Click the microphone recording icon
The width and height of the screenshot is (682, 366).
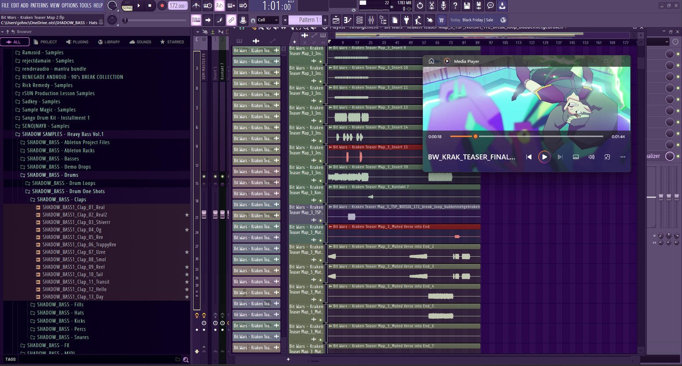pos(443,6)
